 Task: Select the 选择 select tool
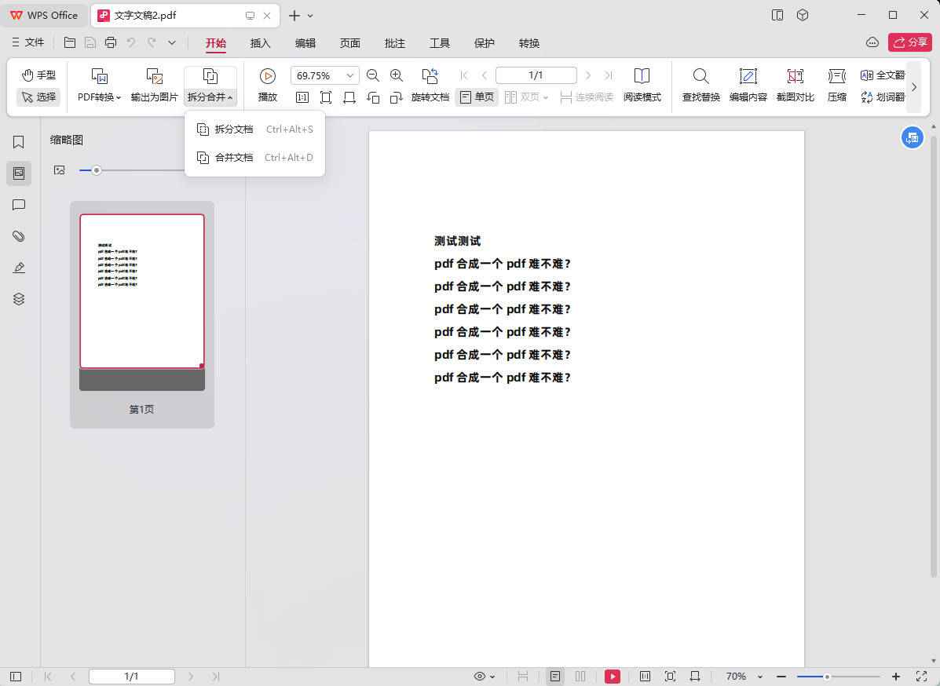click(38, 97)
